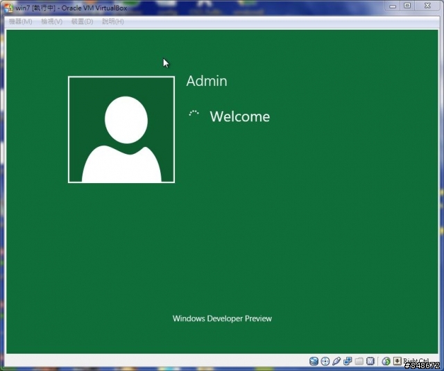Click the Windows Developer Preview text

coord(222,319)
